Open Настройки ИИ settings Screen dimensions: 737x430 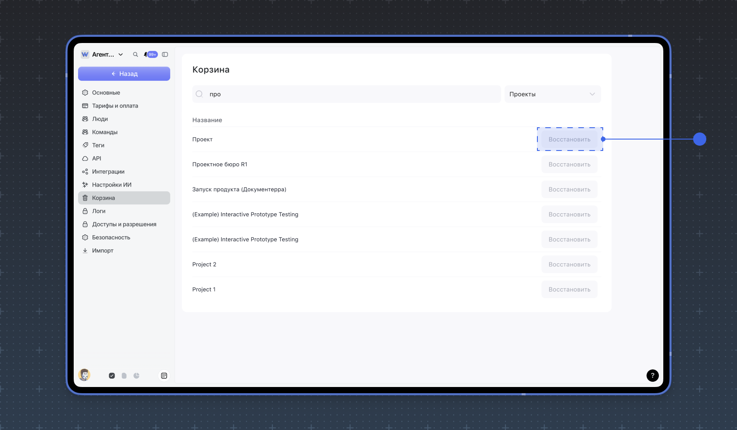pos(111,185)
